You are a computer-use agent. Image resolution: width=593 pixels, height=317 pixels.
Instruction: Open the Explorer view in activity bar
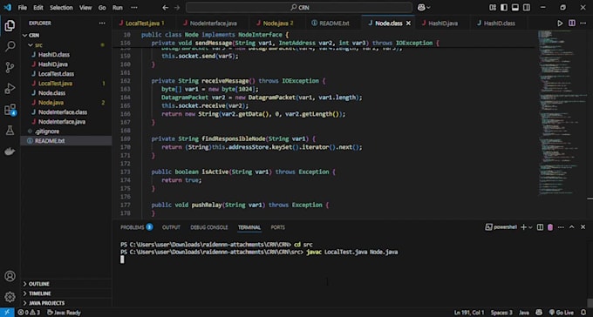[10, 26]
